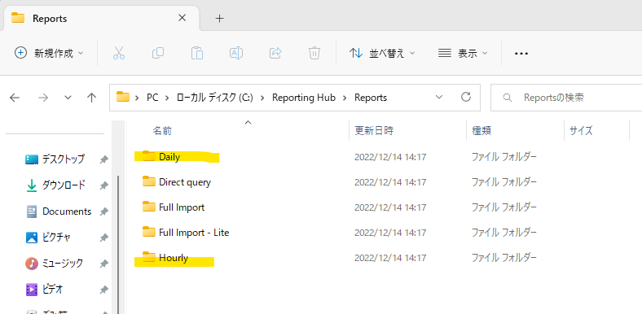The height and width of the screenshot is (314, 642).
Task: Click the Full Import - Lite folder icon
Action: click(x=149, y=232)
